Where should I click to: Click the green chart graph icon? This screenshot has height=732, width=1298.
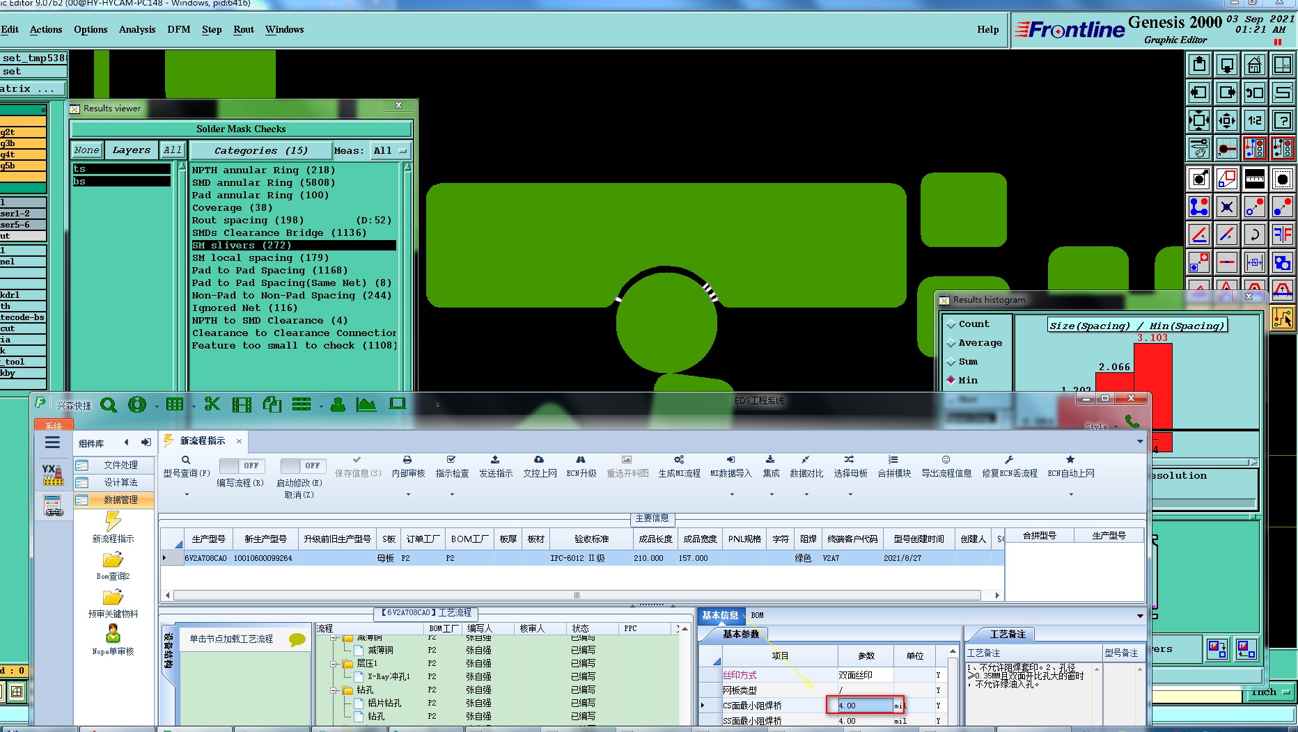[x=366, y=404]
